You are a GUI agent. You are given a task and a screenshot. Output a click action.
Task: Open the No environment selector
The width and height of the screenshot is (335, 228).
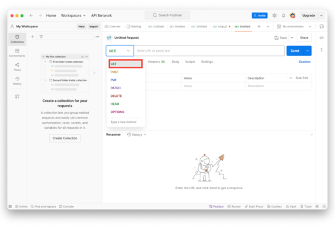point(294,26)
